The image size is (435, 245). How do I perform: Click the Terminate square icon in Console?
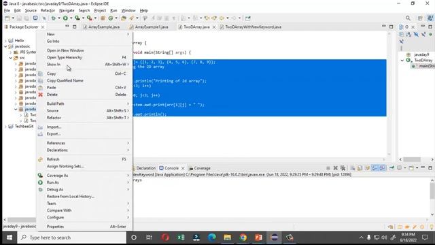(x=328, y=168)
